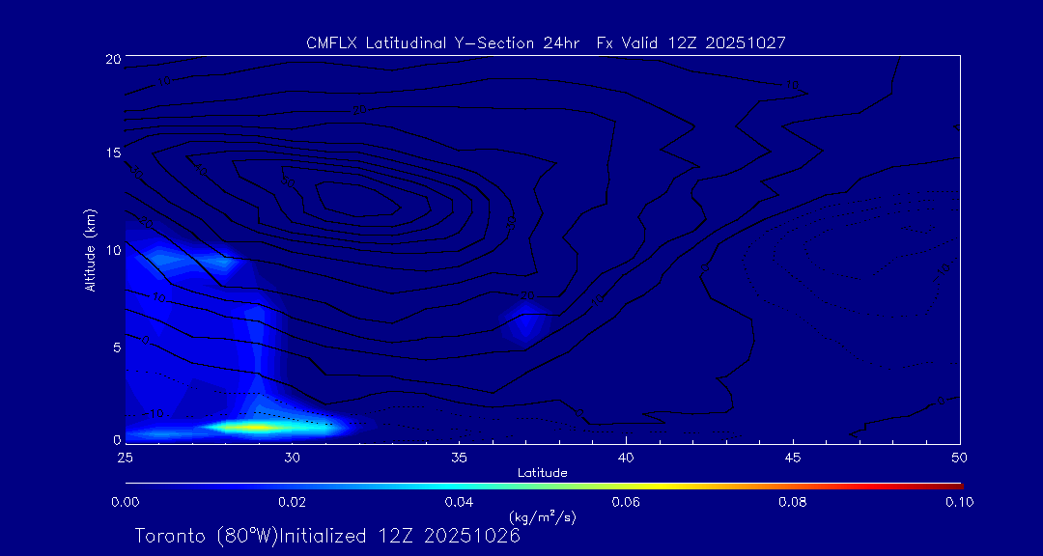This screenshot has width=1043, height=556.
Task: Click the "Altitude (km)" y-axis label
Action: pyautogui.click(x=89, y=249)
